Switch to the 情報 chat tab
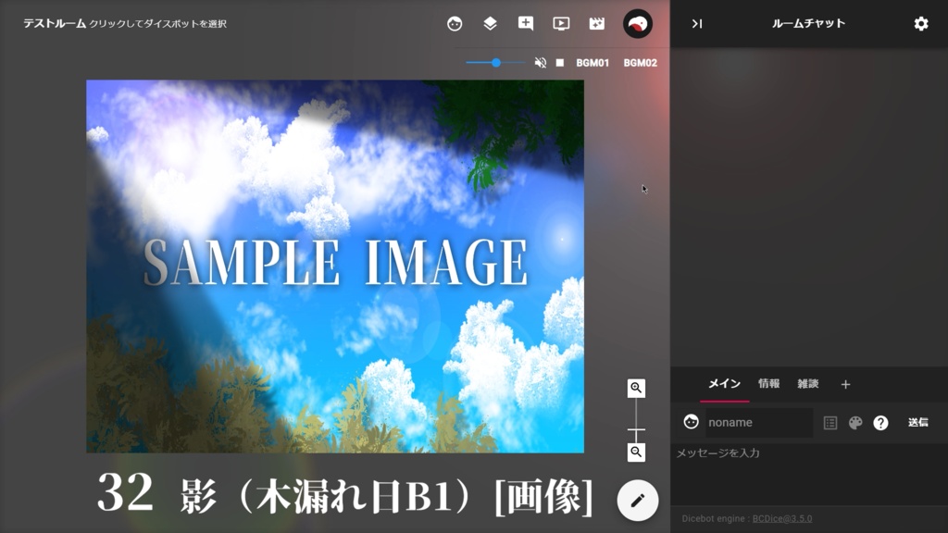Screen dimensions: 948x533 pos(770,383)
